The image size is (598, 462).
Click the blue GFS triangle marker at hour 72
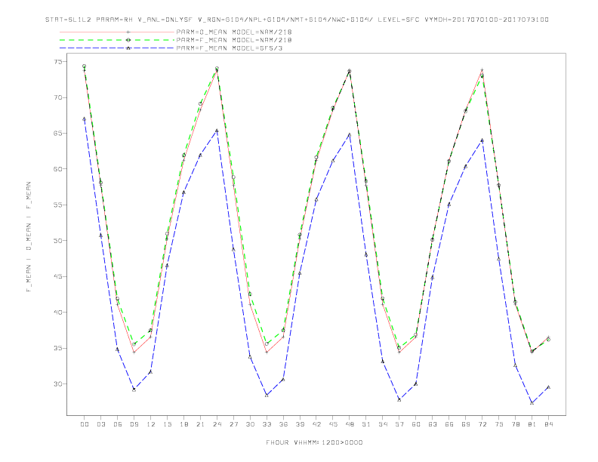482,140
